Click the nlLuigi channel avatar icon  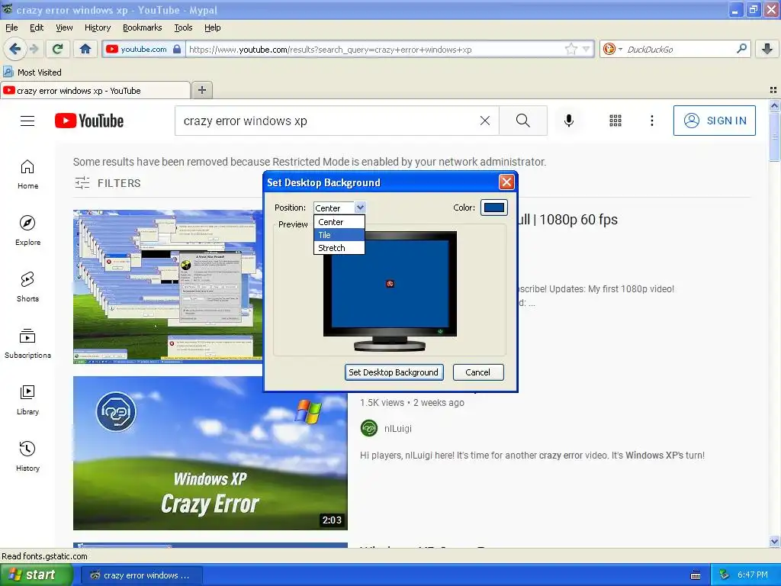[x=369, y=428]
